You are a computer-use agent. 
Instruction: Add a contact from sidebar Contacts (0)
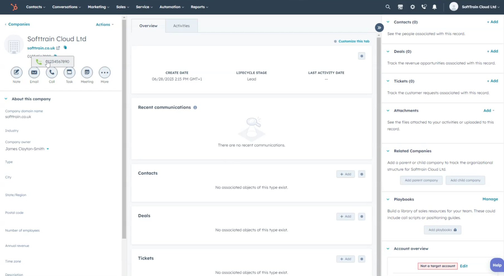[492, 22]
